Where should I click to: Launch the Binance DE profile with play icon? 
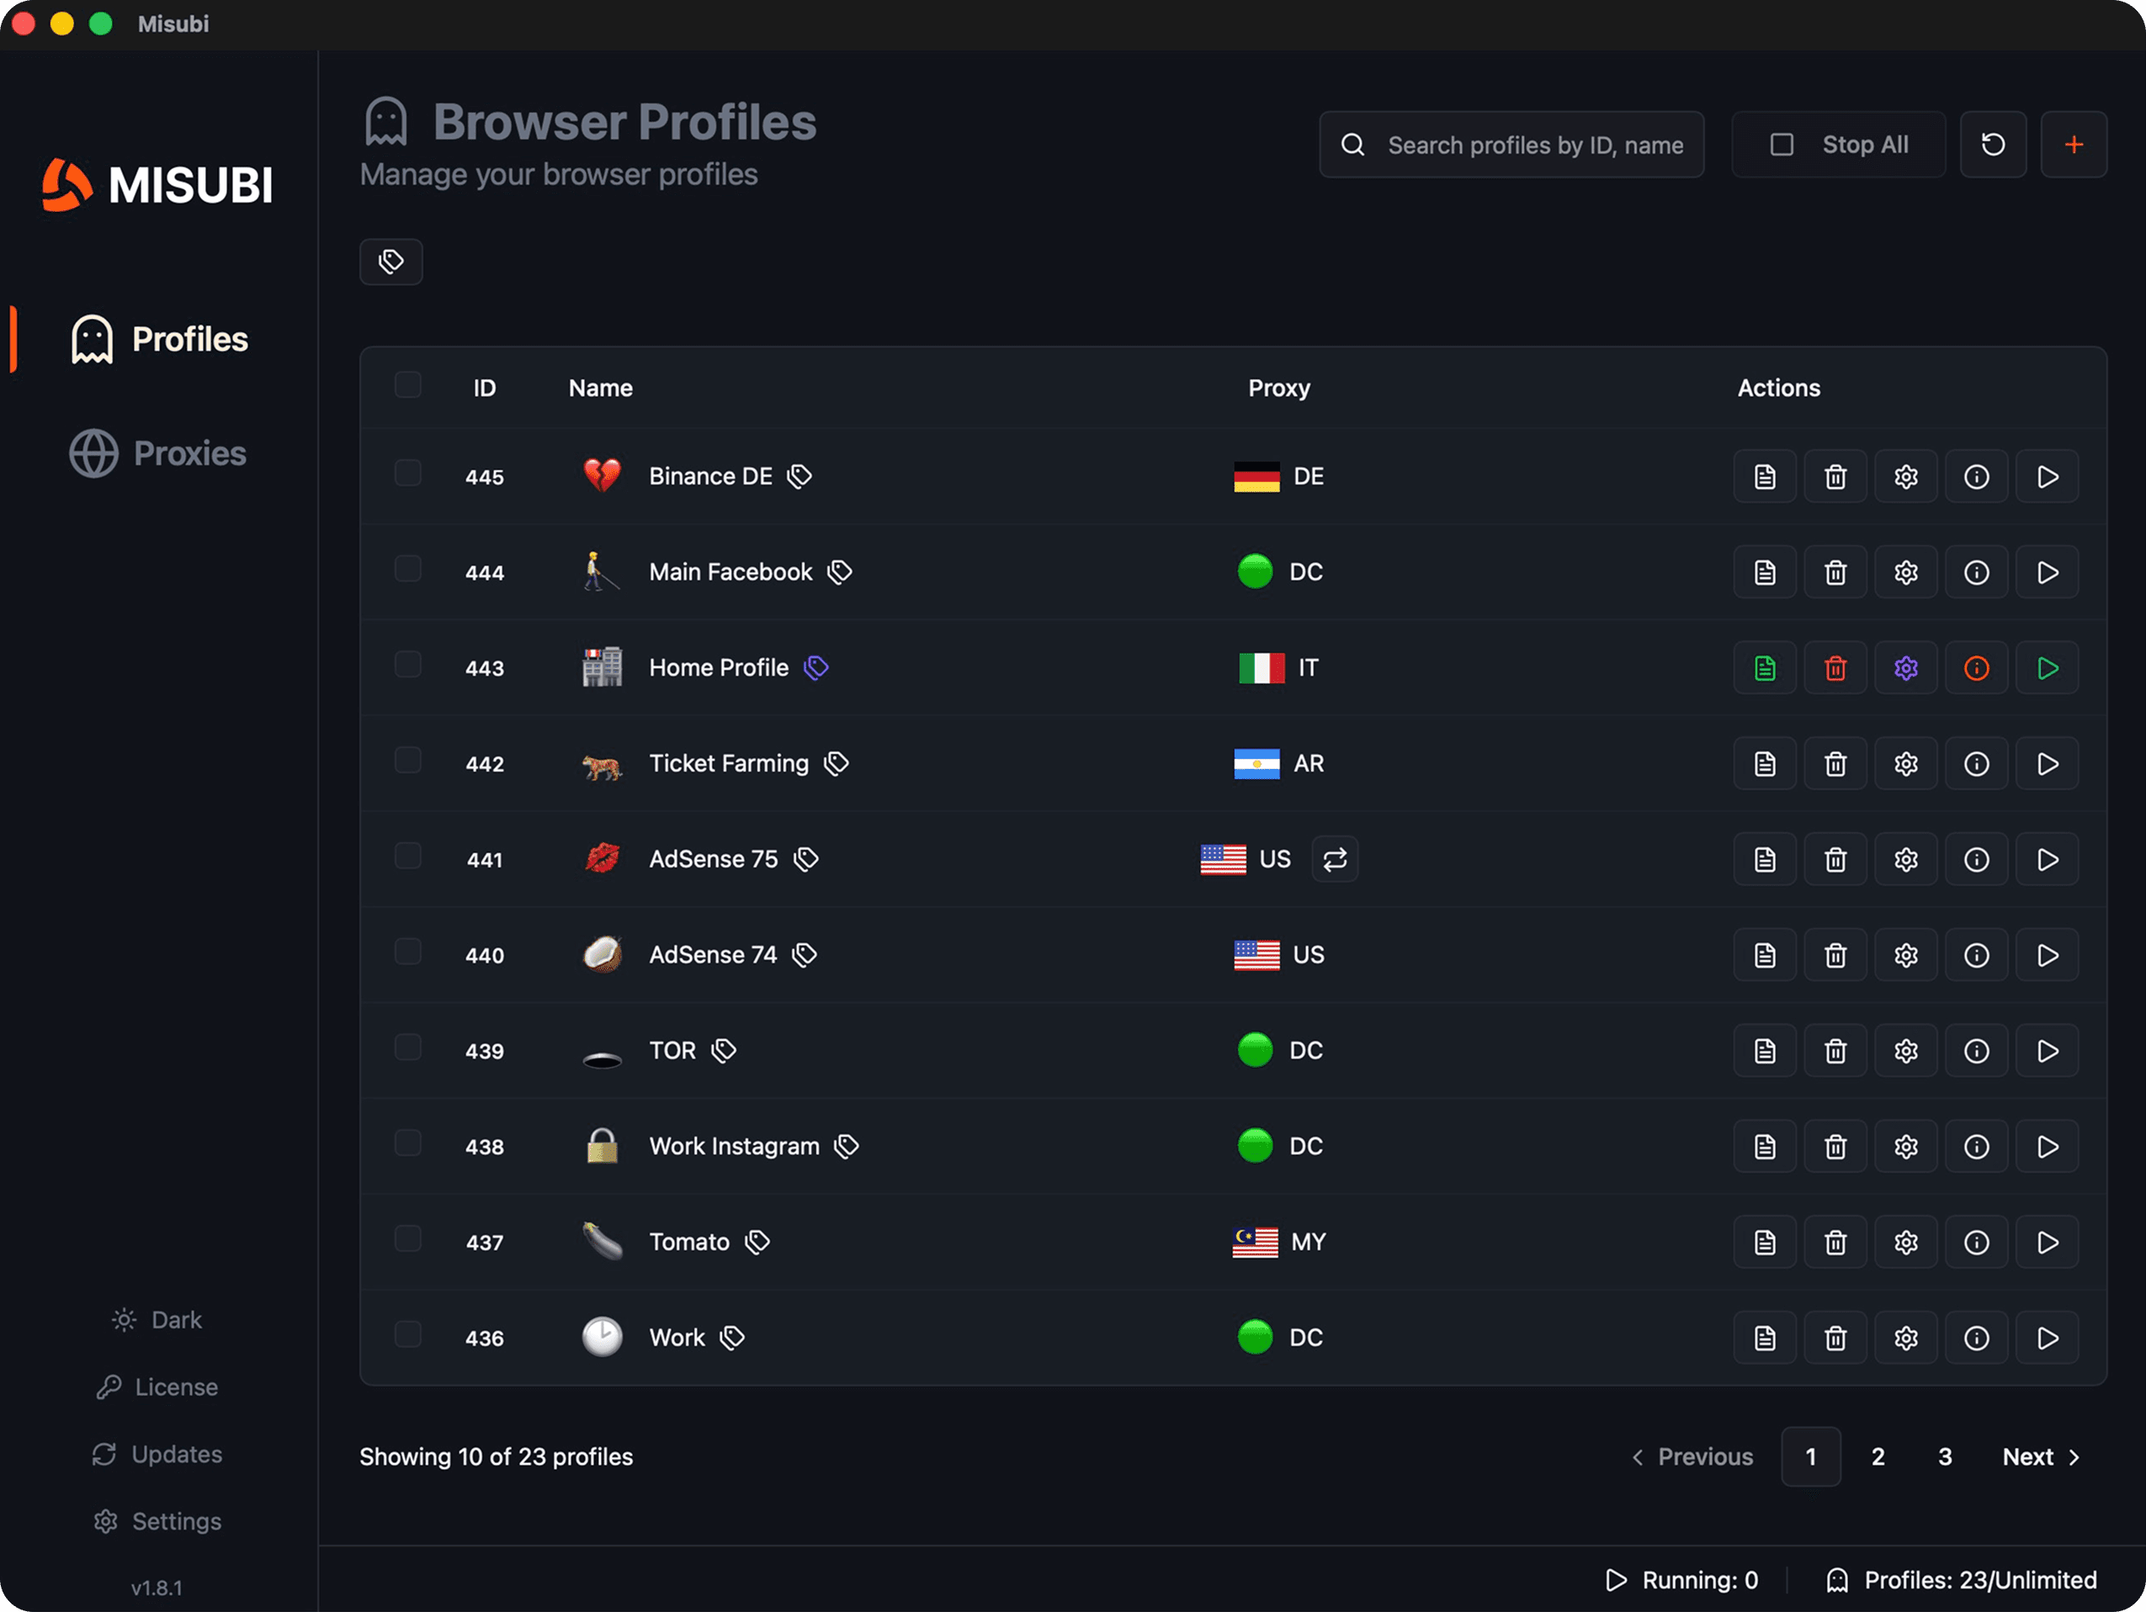click(2047, 476)
